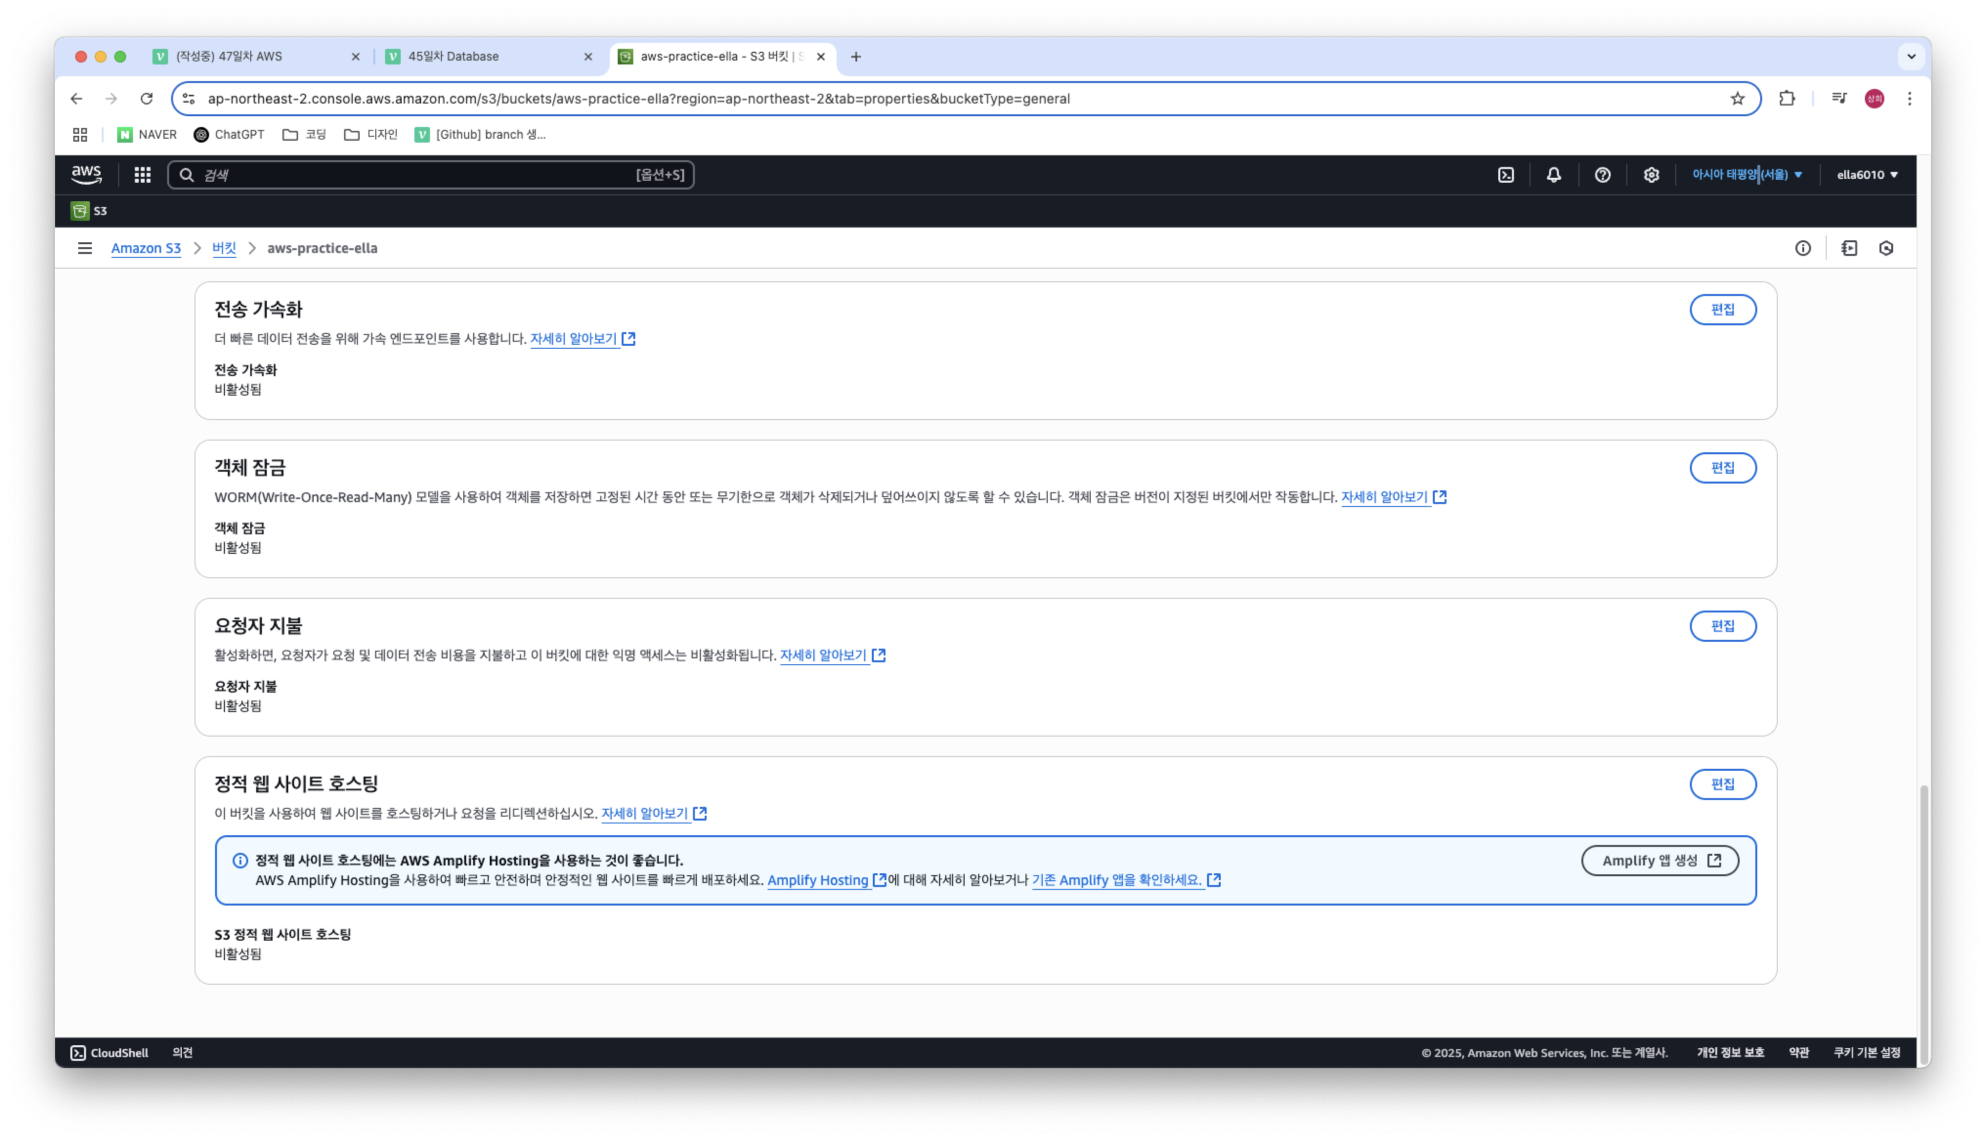
Task: Open the ChatGPT bookmark
Action: click(x=229, y=135)
